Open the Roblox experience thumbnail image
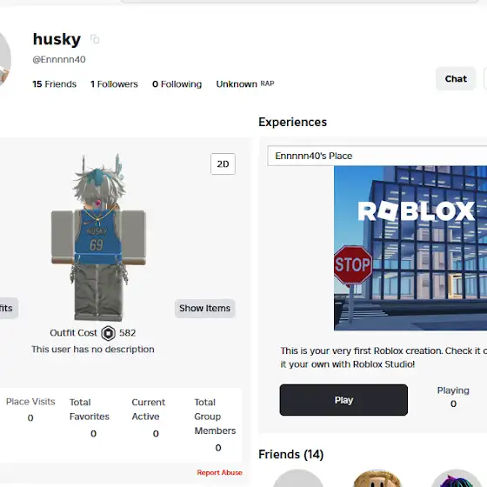 coord(410,248)
